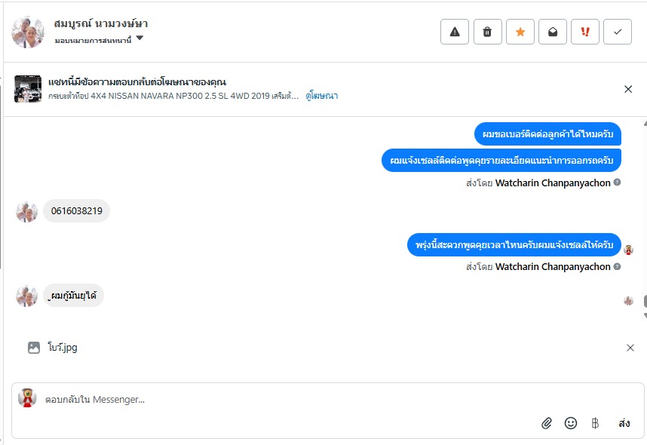The width and height of the screenshot is (647, 445).
Task: Click the ดูโฆษณา link
Action: pos(321,96)
